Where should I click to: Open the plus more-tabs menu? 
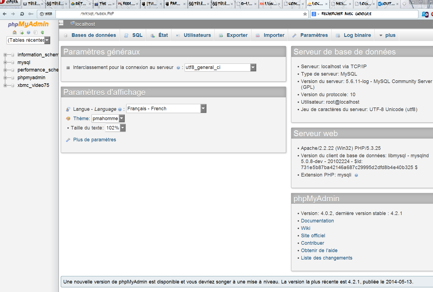coord(387,35)
